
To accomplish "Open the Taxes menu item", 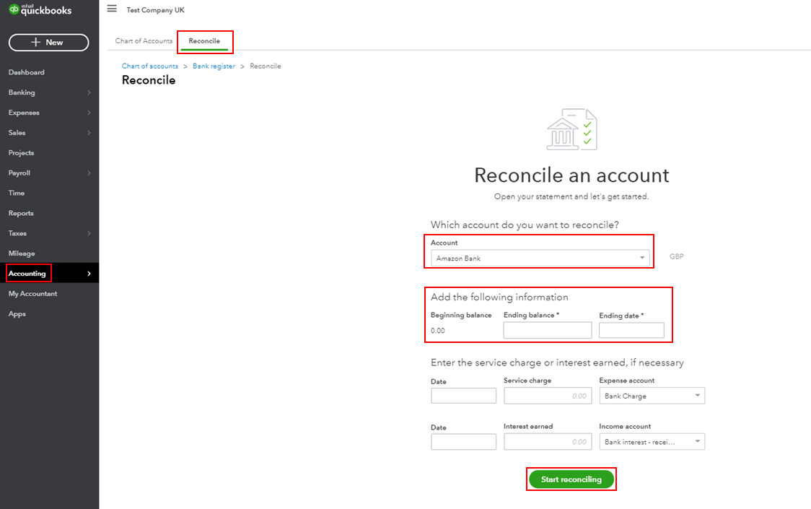I will click(17, 233).
